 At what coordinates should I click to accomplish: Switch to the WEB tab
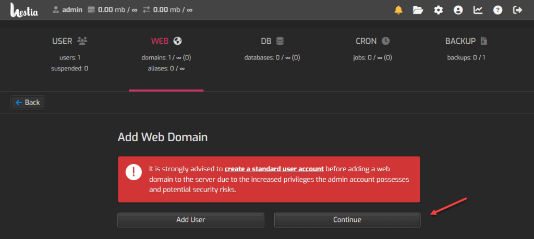tap(166, 41)
